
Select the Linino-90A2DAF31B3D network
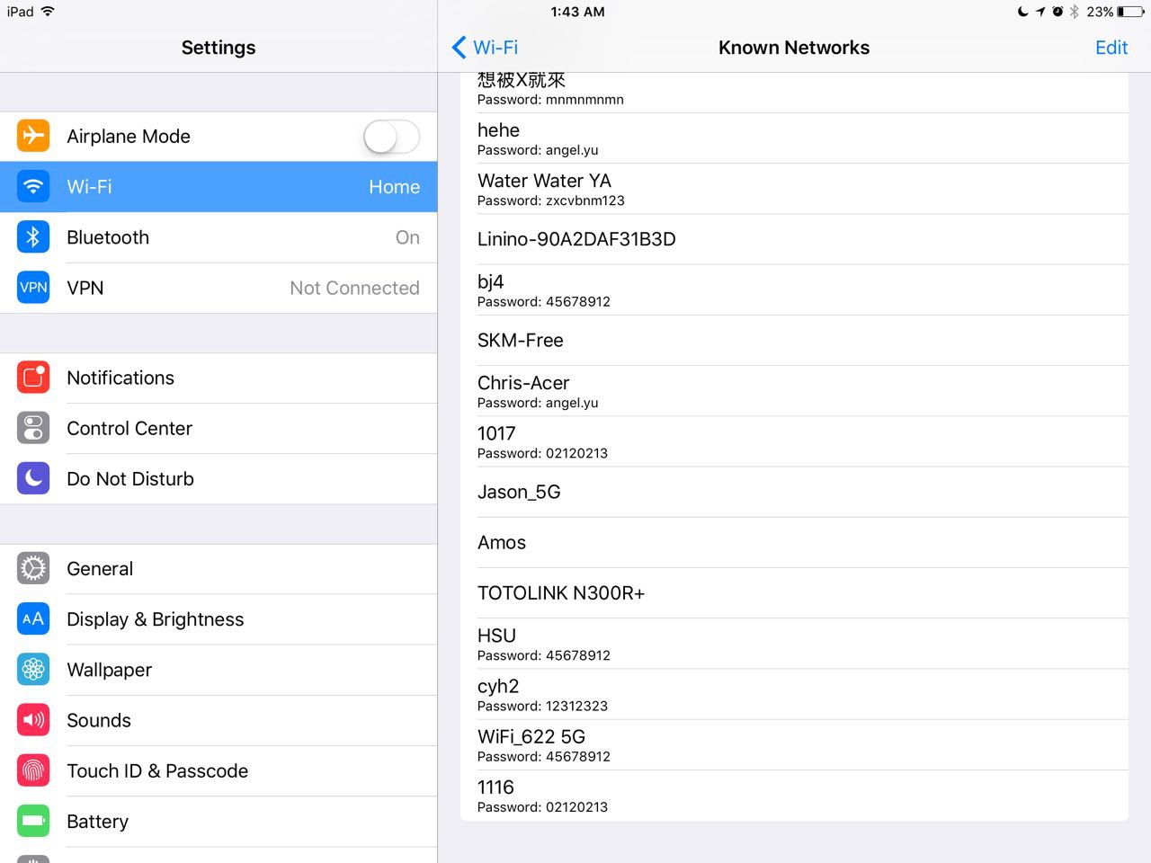click(576, 239)
